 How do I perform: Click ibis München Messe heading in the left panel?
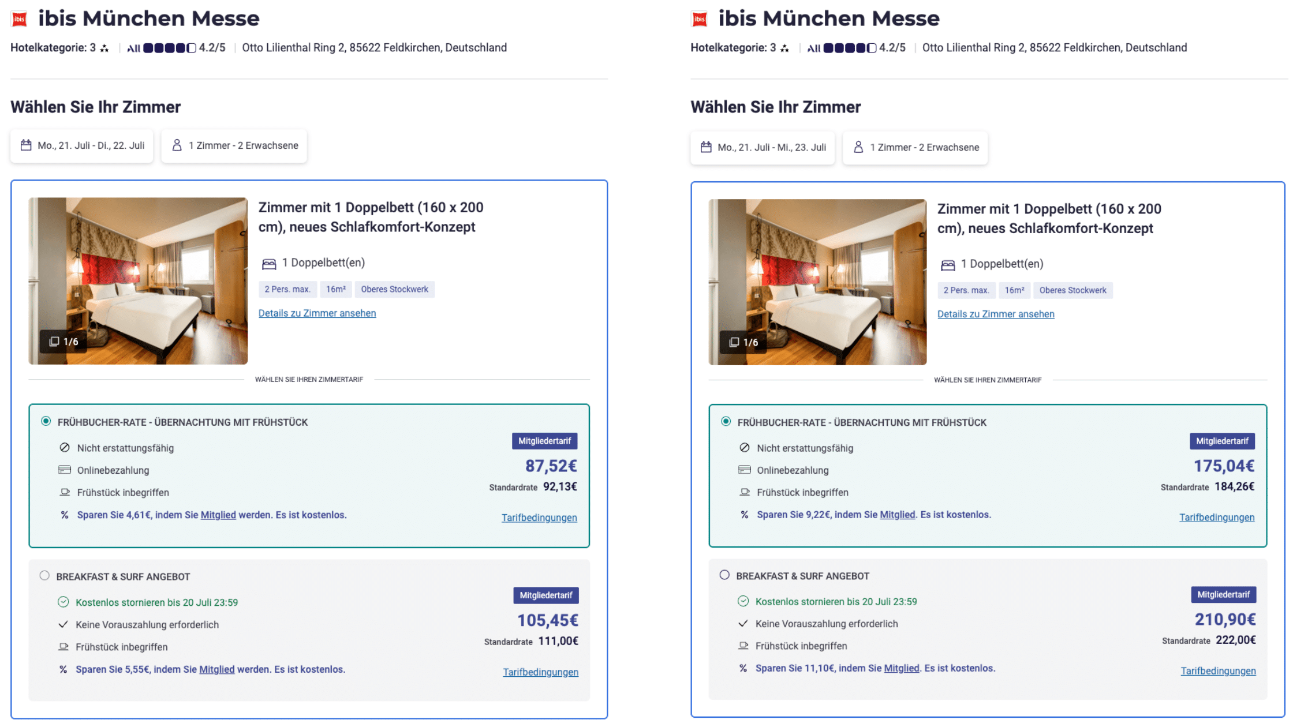click(x=149, y=18)
